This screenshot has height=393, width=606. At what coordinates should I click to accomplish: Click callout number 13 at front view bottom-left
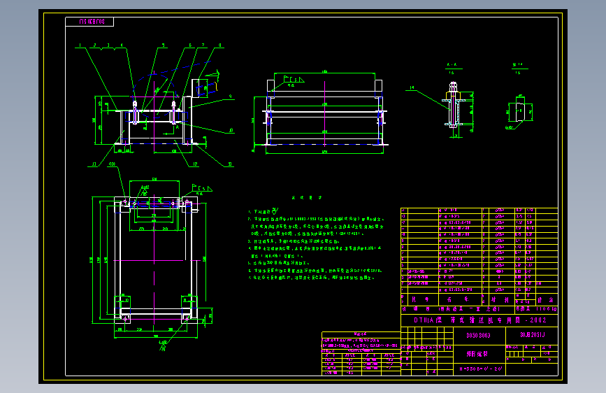pyautogui.click(x=94, y=164)
